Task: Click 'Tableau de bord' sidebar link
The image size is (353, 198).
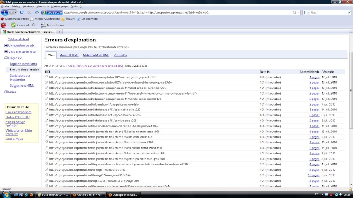Action: coord(19,39)
